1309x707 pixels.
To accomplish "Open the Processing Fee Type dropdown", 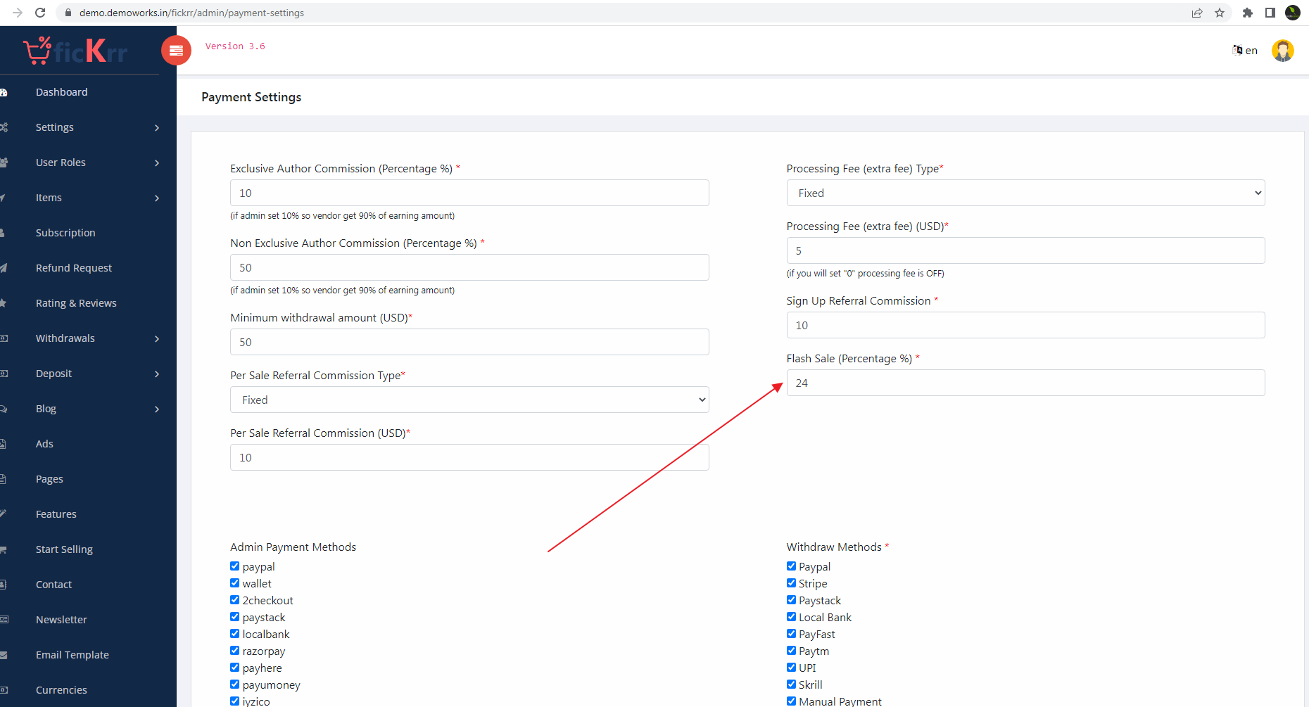I will point(1025,193).
